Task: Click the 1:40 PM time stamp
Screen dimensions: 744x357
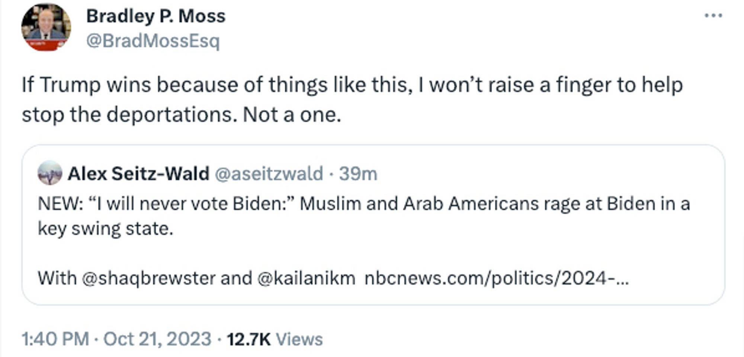Action: click(x=55, y=339)
